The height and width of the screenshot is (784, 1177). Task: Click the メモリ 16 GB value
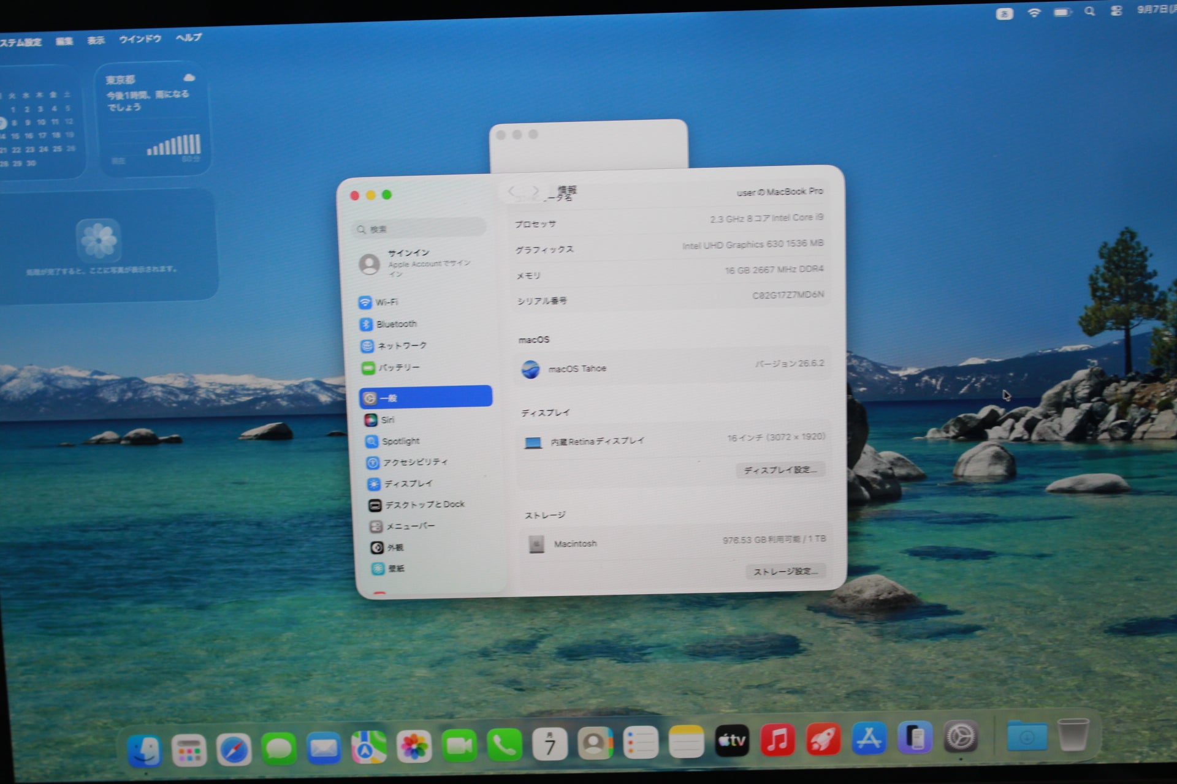coord(774,269)
